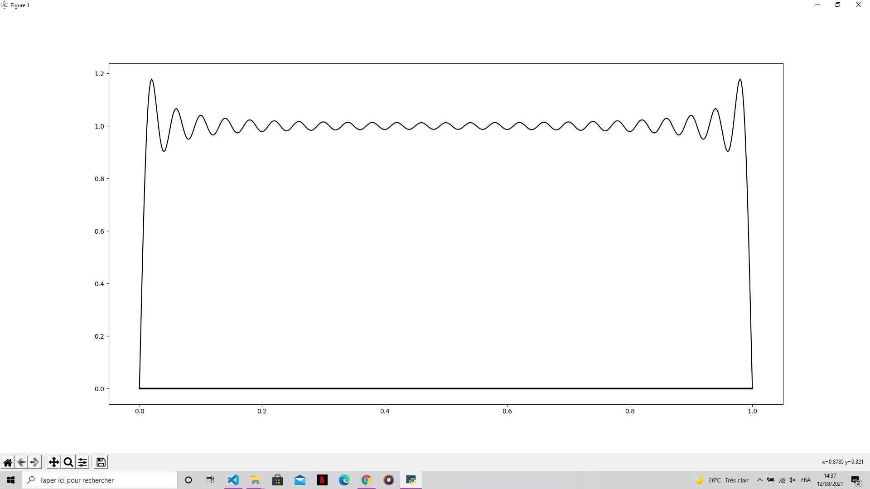Open clock and calendar at 14:37

[x=830, y=480]
